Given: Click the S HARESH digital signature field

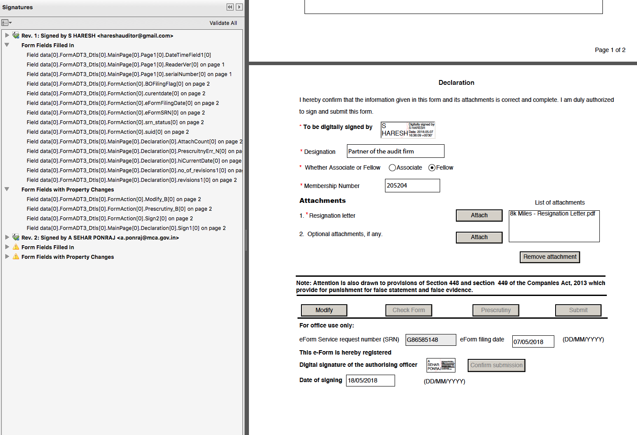Looking at the screenshot, I should tap(408, 130).
